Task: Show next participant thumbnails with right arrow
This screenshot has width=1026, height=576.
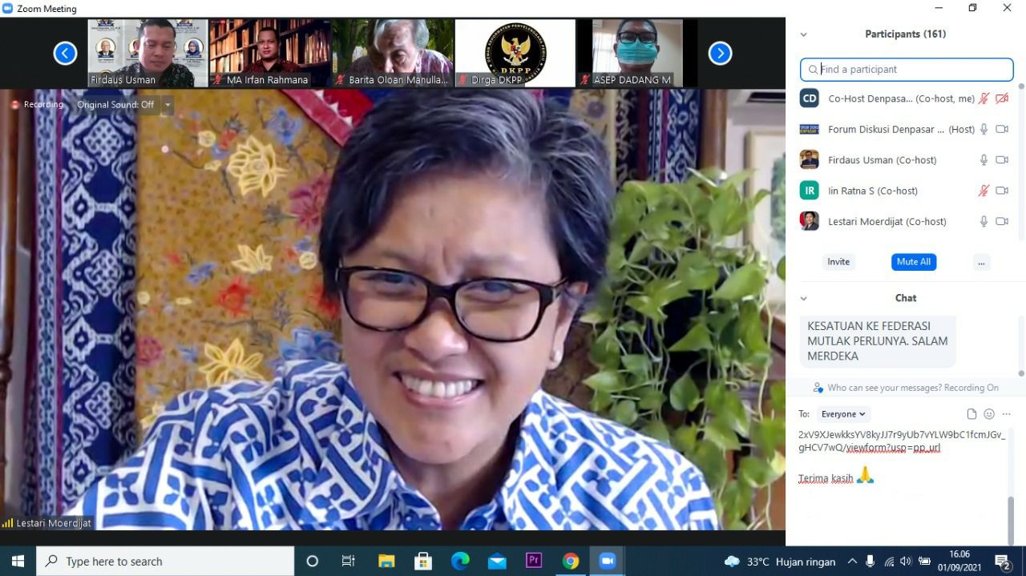Action: [x=720, y=54]
